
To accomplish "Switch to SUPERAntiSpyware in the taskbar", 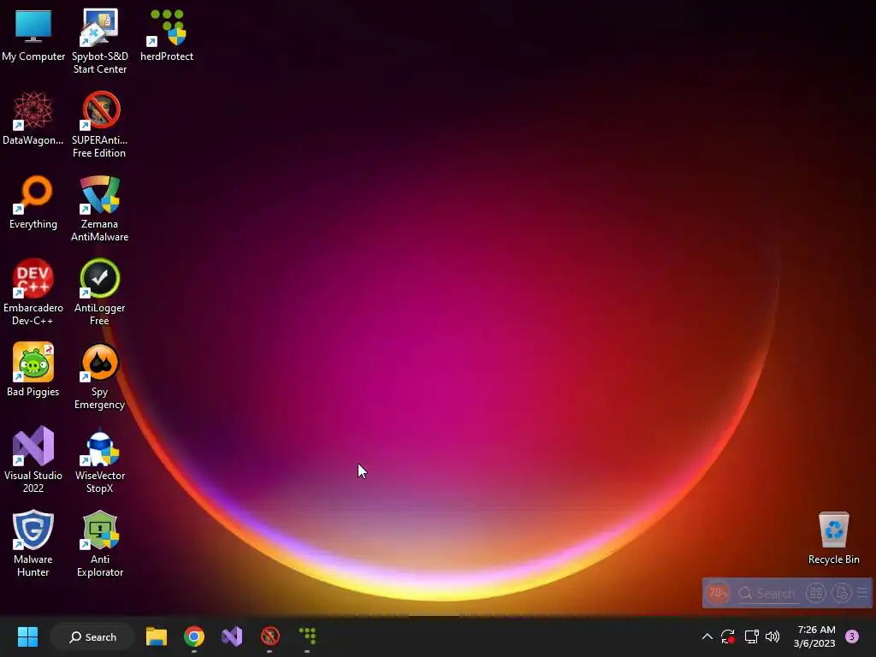I will click(x=269, y=636).
